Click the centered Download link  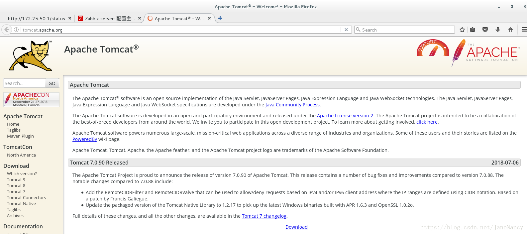coord(296,227)
